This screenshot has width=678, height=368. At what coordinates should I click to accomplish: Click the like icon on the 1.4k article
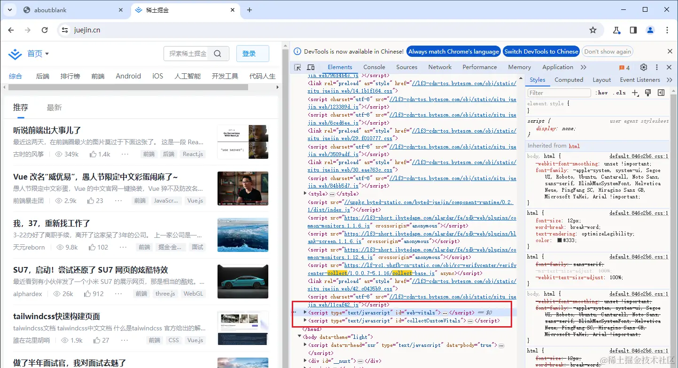(x=93, y=154)
